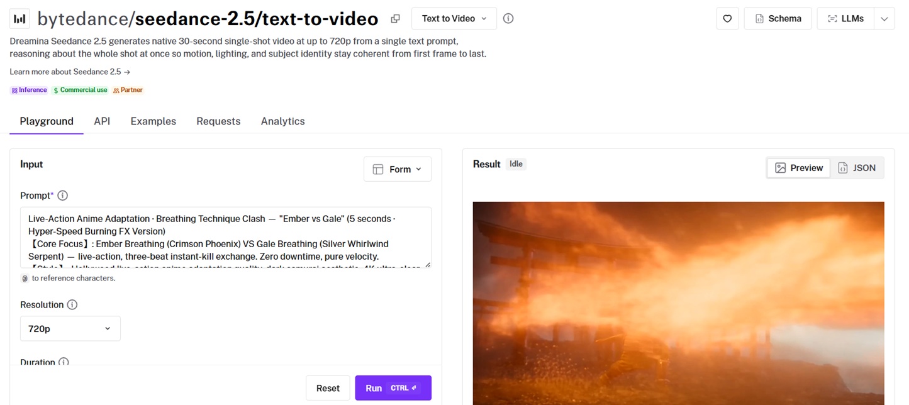Switch to the Playground tab
Screen dimensions: 909x405
pyautogui.click(x=47, y=121)
